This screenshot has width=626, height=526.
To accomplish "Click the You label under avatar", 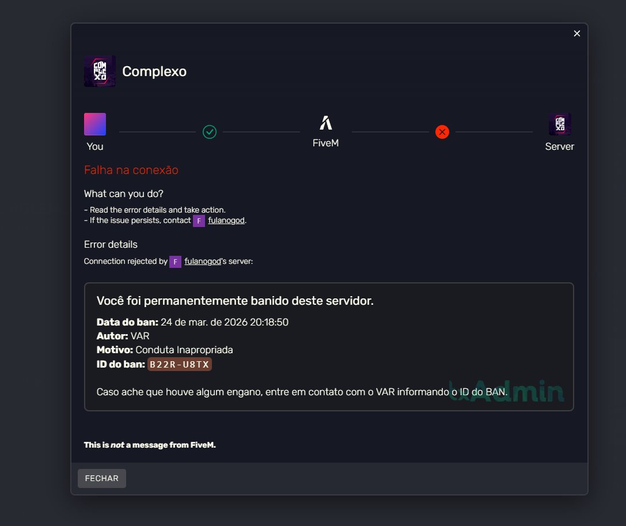I will (x=95, y=146).
